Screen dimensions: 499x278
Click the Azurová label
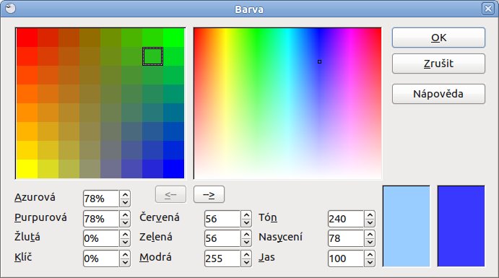pyautogui.click(x=35, y=197)
